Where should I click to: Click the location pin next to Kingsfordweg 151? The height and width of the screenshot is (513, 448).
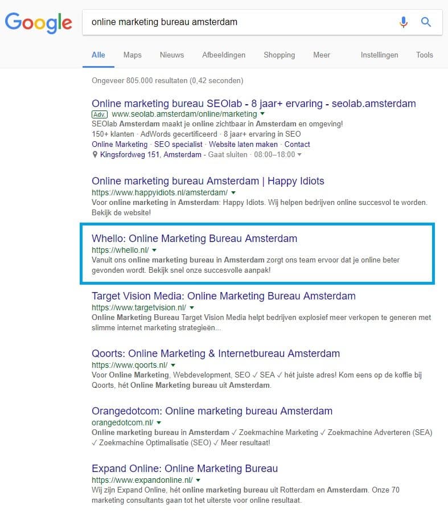(x=95, y=154)
